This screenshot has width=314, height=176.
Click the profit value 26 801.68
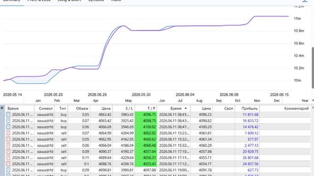point(251,157)
